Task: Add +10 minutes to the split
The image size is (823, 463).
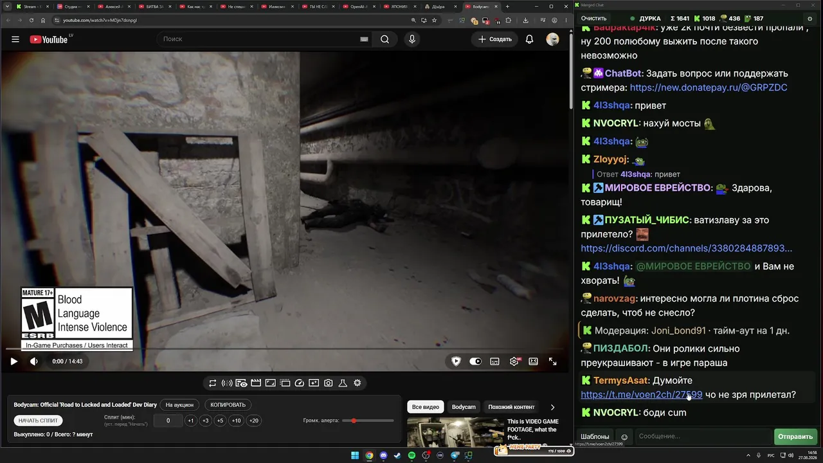Action: point(237,421)
